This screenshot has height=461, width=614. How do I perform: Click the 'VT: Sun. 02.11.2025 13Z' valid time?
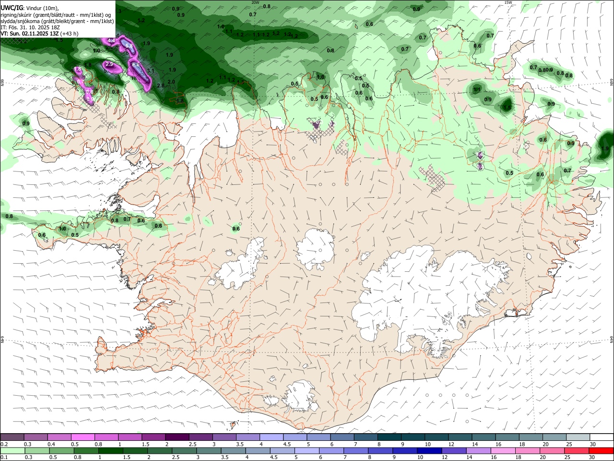tap(30, 34)
